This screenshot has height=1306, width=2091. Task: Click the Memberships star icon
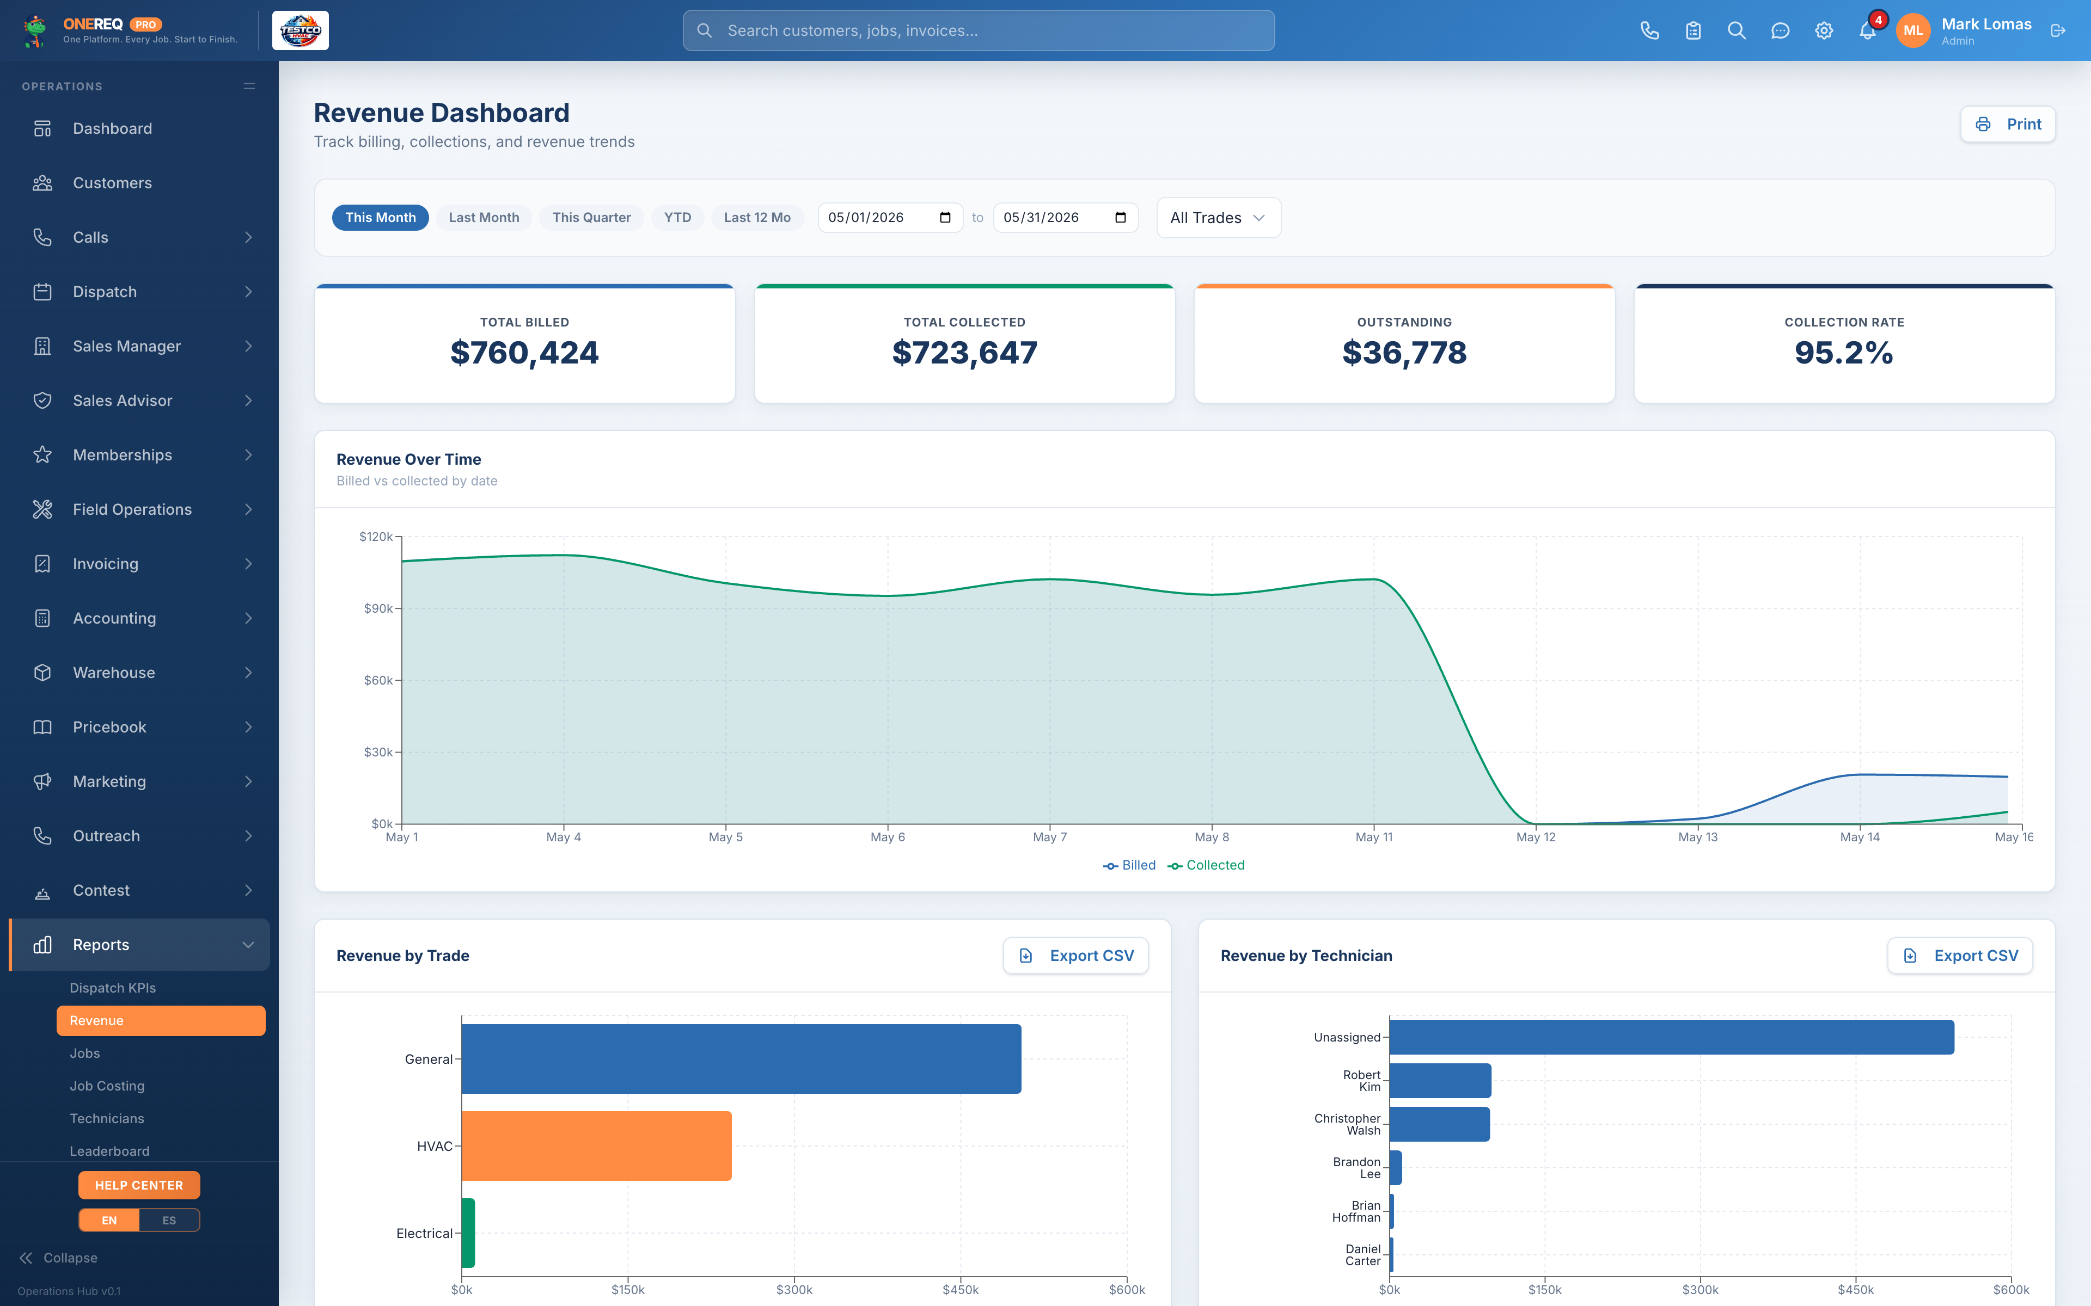42,455
